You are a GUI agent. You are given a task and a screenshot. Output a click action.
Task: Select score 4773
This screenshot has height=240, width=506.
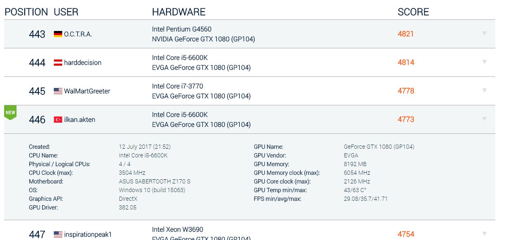click(x=406, y=119)
